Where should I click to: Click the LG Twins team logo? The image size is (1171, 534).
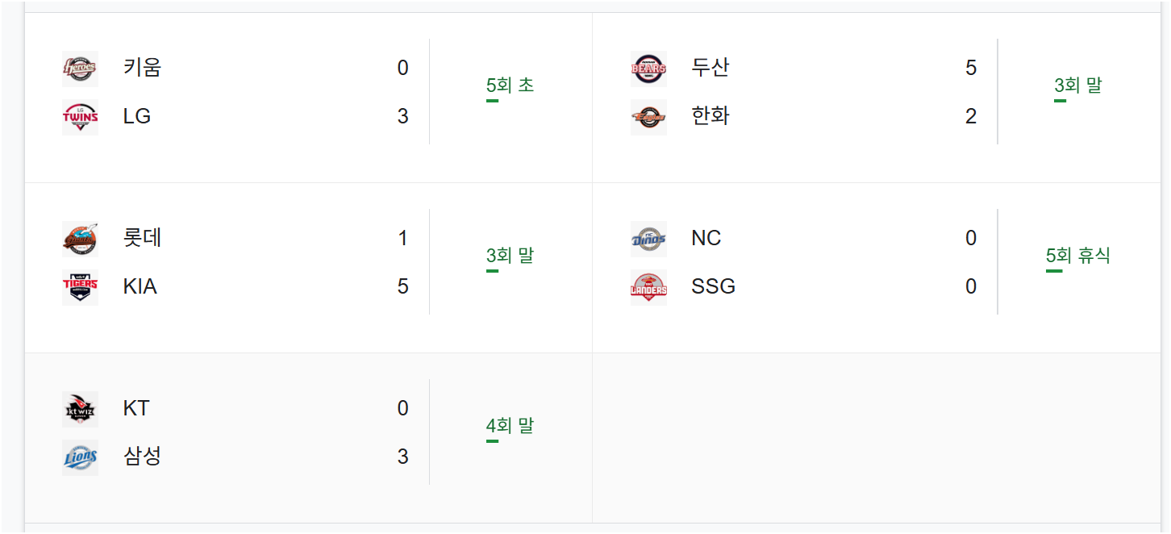pyautogui.click(x=80, y=117)
